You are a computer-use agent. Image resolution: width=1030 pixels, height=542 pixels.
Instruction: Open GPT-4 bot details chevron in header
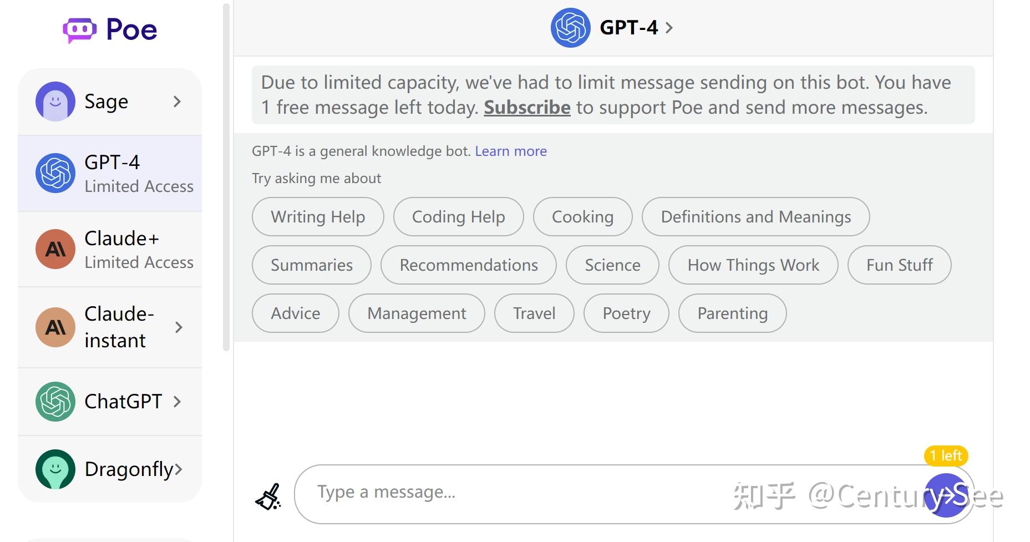669,28
